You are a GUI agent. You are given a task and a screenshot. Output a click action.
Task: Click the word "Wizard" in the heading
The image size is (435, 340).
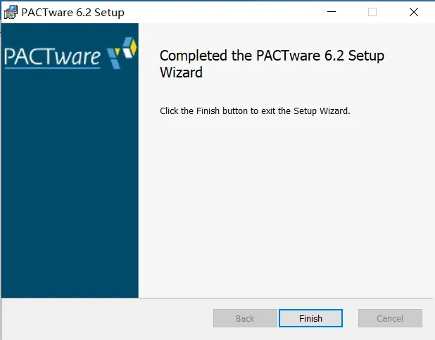click(182, 73)
